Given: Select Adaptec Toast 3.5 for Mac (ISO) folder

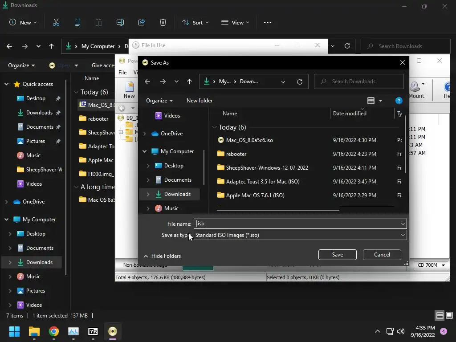Looking at the screenshot, I should click(x=263, y=182).
